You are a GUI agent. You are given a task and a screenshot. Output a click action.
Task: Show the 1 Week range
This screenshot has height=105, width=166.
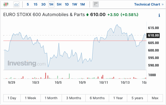point(30,98)
